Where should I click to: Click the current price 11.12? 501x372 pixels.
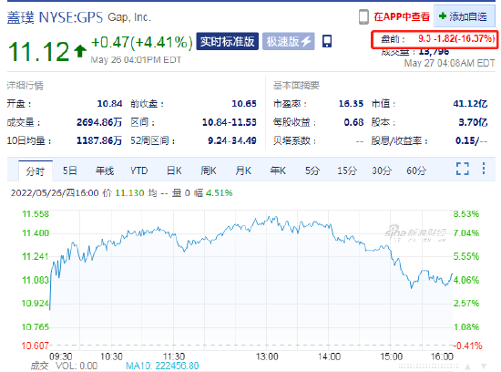[38, 51]
